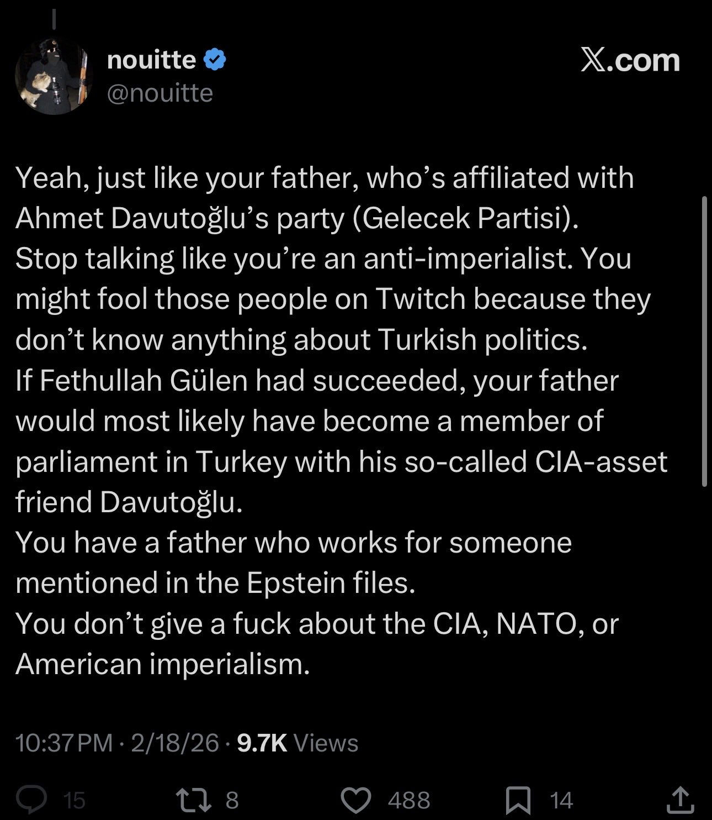Click the 2/18/26 post date
The width and height of the screenshot is (712, 820).
pos(175,743)
